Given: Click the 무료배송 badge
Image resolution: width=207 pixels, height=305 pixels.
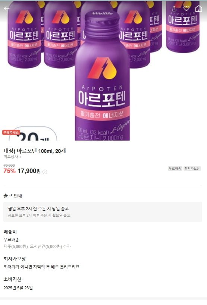Looking at the screenshot, I should (175, 169).
